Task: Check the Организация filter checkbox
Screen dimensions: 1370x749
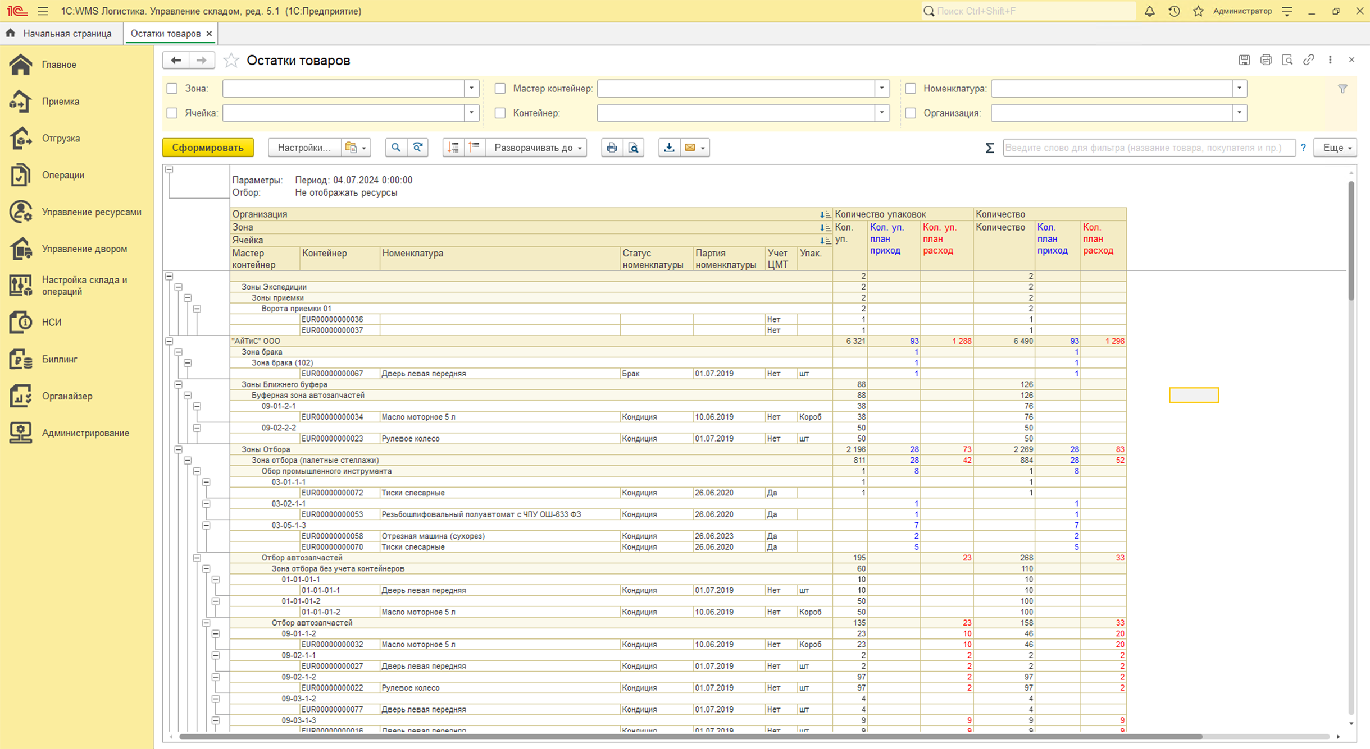Action: click(911, 113)
